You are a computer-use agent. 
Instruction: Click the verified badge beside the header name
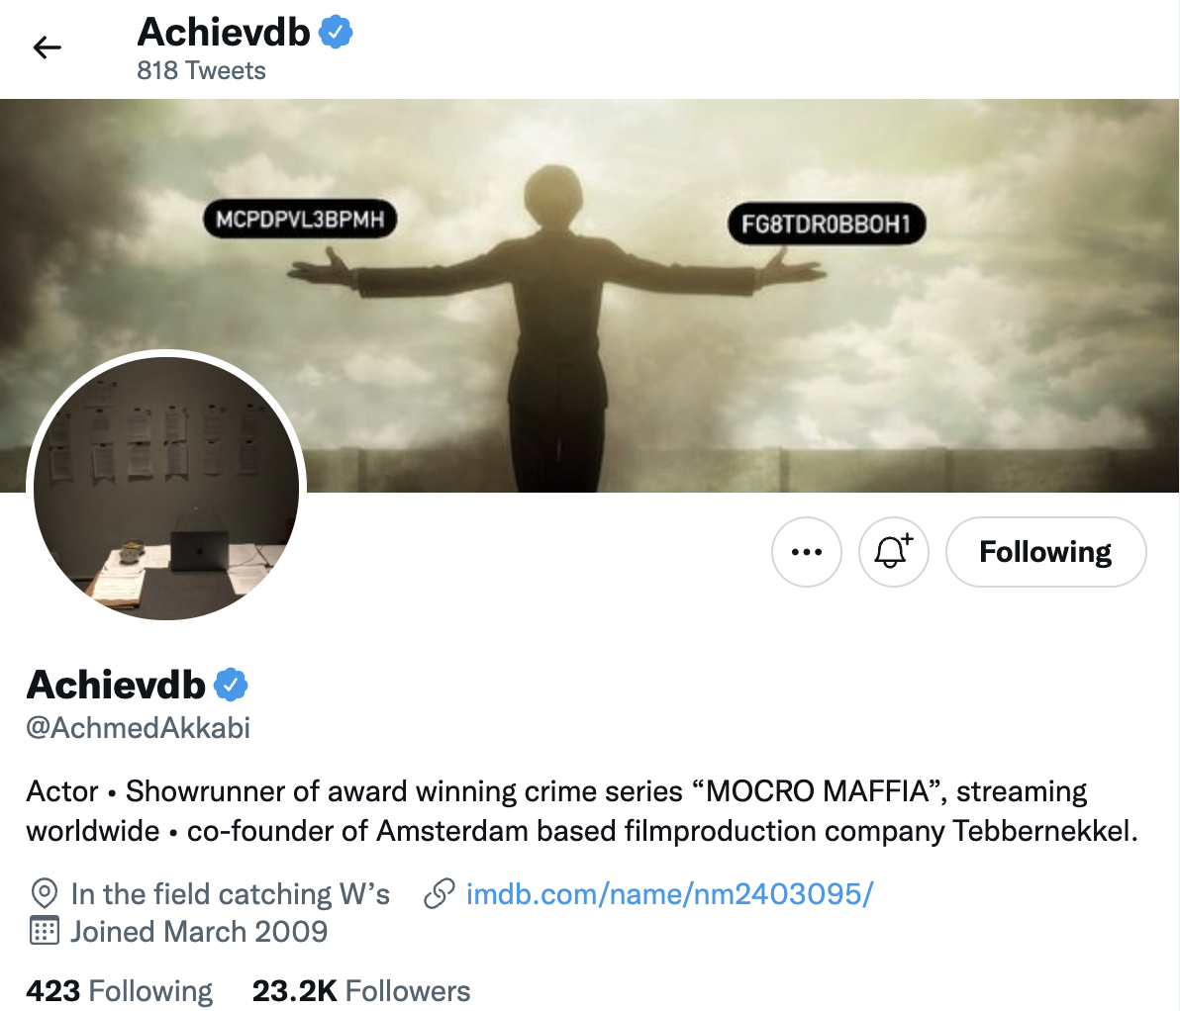point(336,33)
